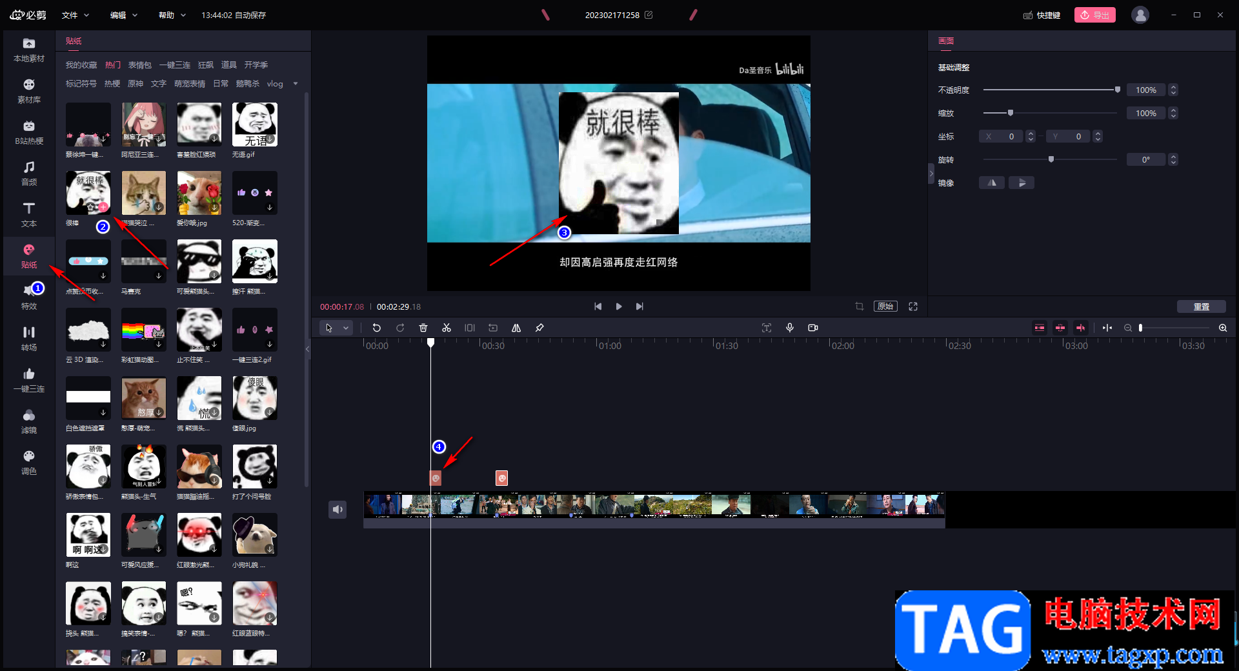Adjust the 不透明度 opacity slider
The width and height of the screenshot is (1239, 671).
(1051, 90)
